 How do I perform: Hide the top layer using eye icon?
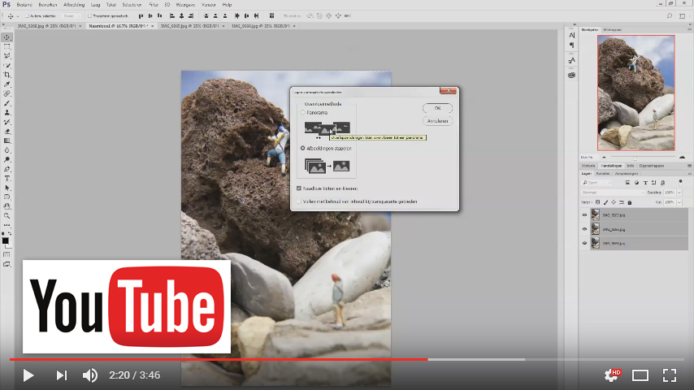(584, 215)
